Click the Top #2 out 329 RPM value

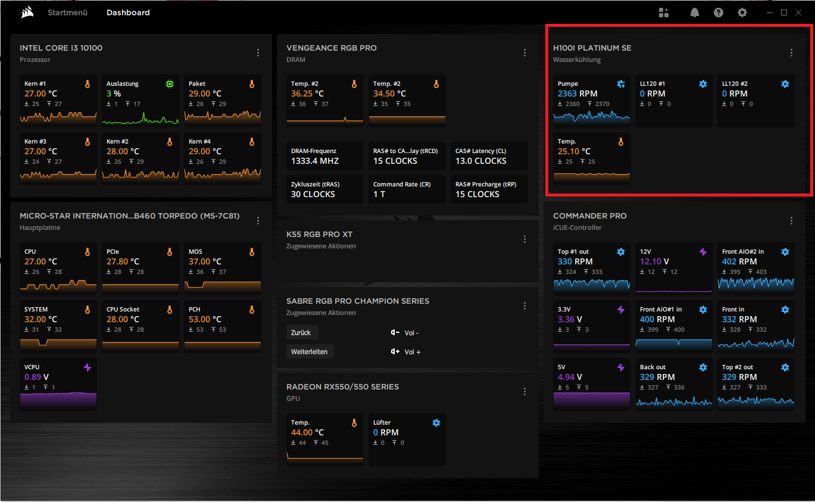tap(739, 377)
